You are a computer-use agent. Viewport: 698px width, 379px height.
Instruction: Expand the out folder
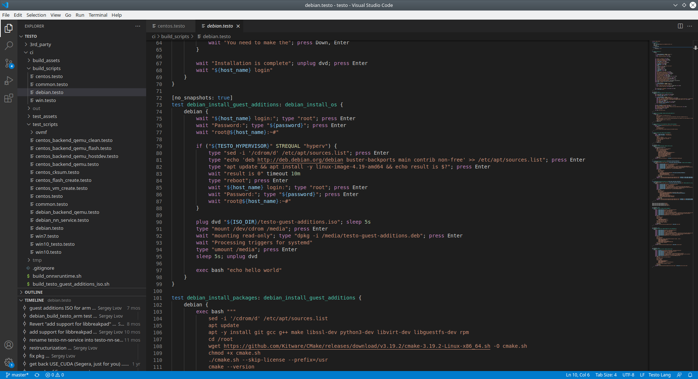click(x=82, y=109)
